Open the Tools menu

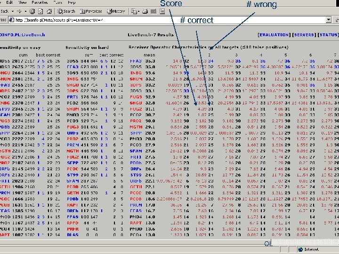click(x=57, y=2)
